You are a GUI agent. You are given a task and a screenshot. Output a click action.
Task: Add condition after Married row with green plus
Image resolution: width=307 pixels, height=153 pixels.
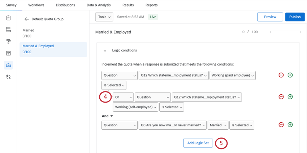point(290,125)
